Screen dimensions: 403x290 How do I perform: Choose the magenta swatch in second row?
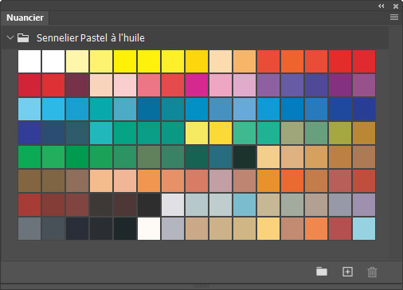[197, 85]
